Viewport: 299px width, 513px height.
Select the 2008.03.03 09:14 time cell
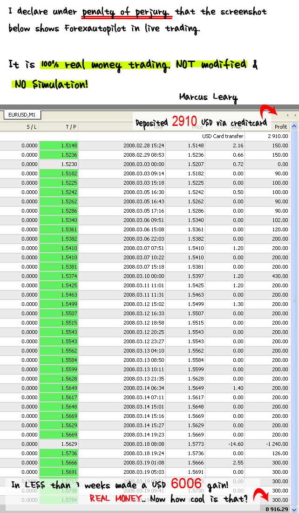click(x=144, y=173)
